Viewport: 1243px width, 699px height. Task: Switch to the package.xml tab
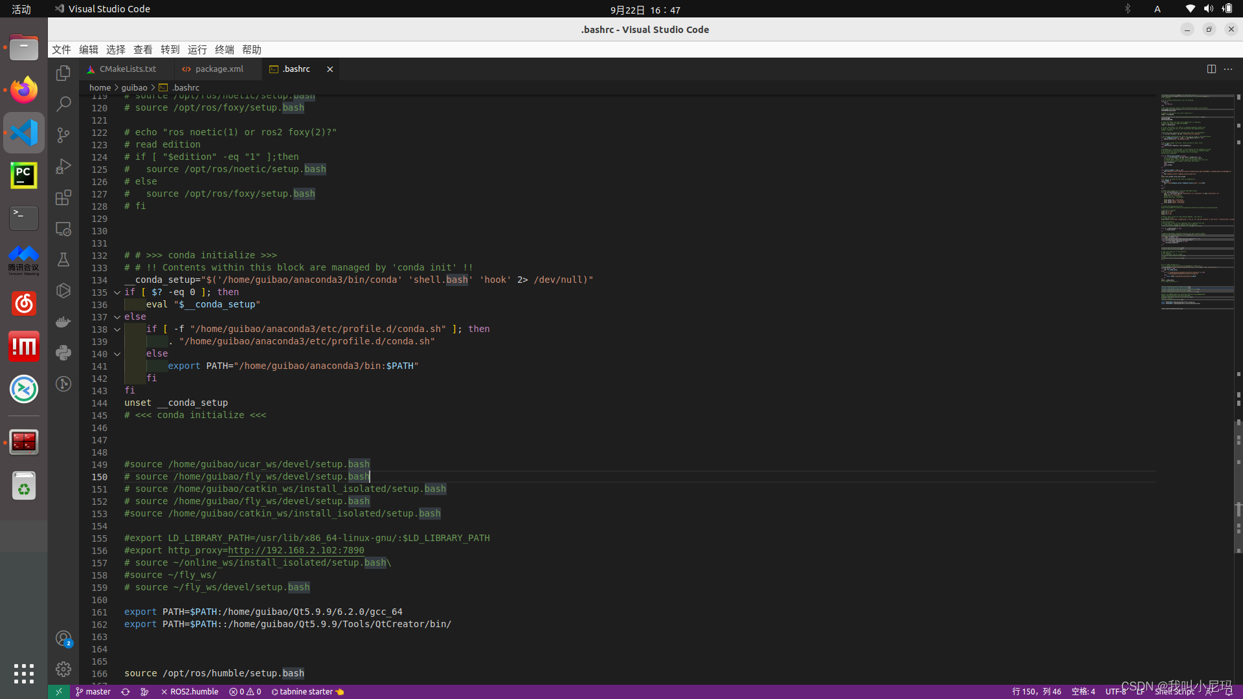coord(218,69)
